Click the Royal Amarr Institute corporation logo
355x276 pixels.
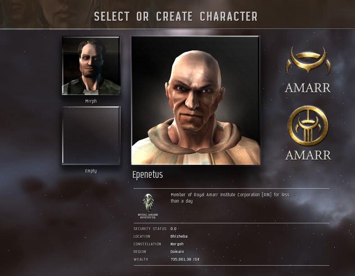click(x=148, y=203)
